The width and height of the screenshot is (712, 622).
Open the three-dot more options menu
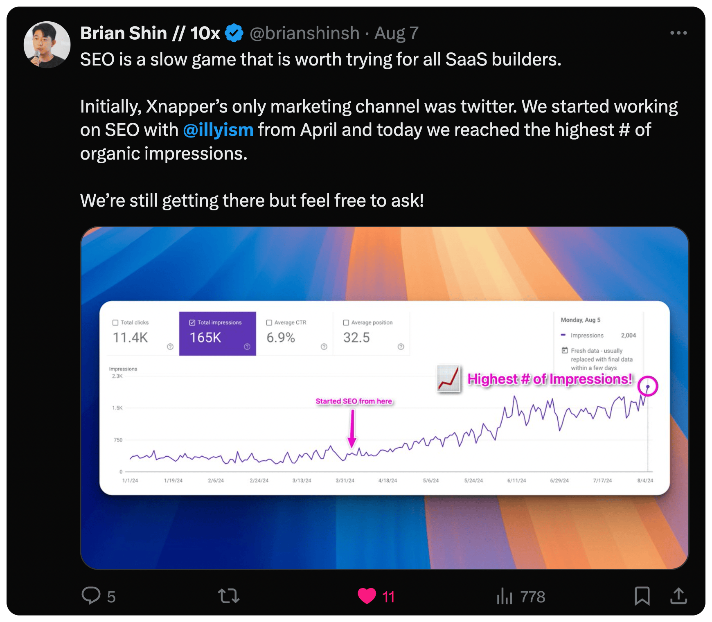coord(678,33)
